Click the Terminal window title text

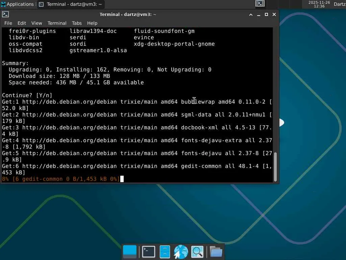[128, 15]
